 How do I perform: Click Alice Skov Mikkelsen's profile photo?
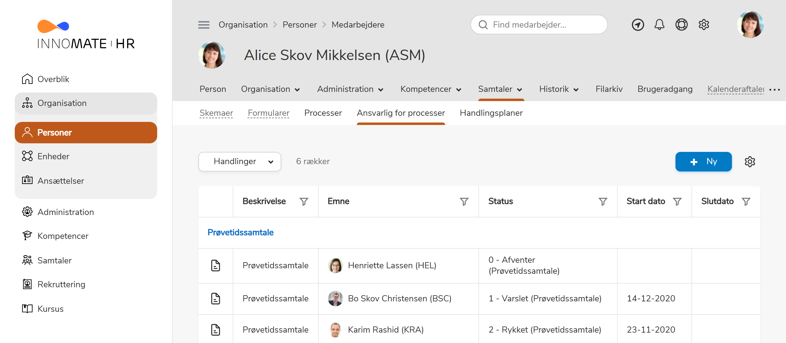[x=212, y=55]
